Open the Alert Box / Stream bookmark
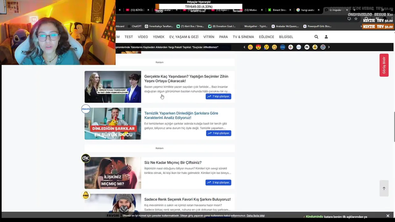The height and width of the screenshot is (222, 395). tap(190, 26)
